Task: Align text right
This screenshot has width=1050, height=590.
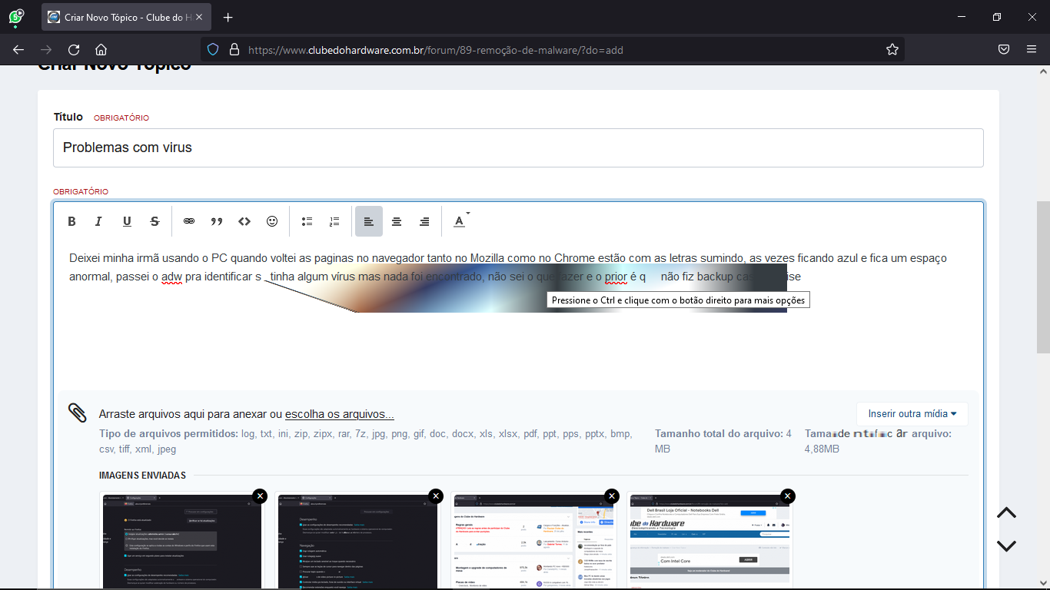Action: point(424,221)
